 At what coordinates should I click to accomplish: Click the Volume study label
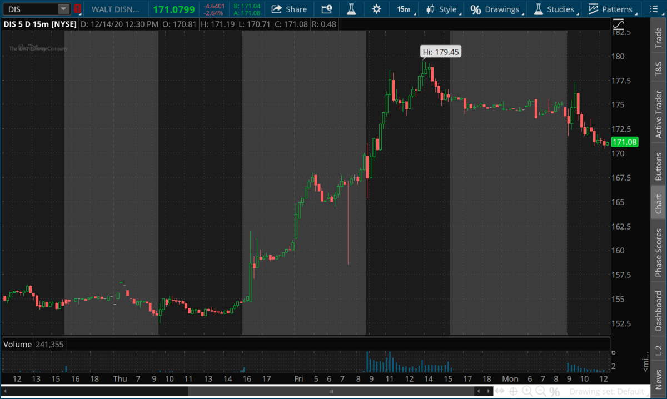pos(18,345)
